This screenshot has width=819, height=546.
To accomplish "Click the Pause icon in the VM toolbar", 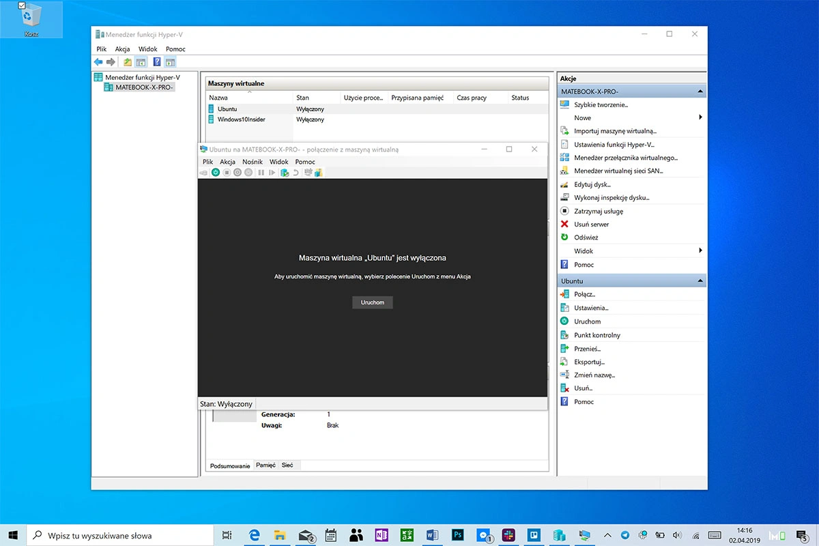I will (261, 173).
